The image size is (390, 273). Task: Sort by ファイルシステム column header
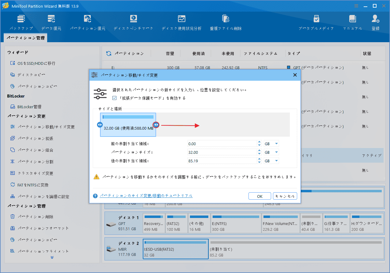260,53
